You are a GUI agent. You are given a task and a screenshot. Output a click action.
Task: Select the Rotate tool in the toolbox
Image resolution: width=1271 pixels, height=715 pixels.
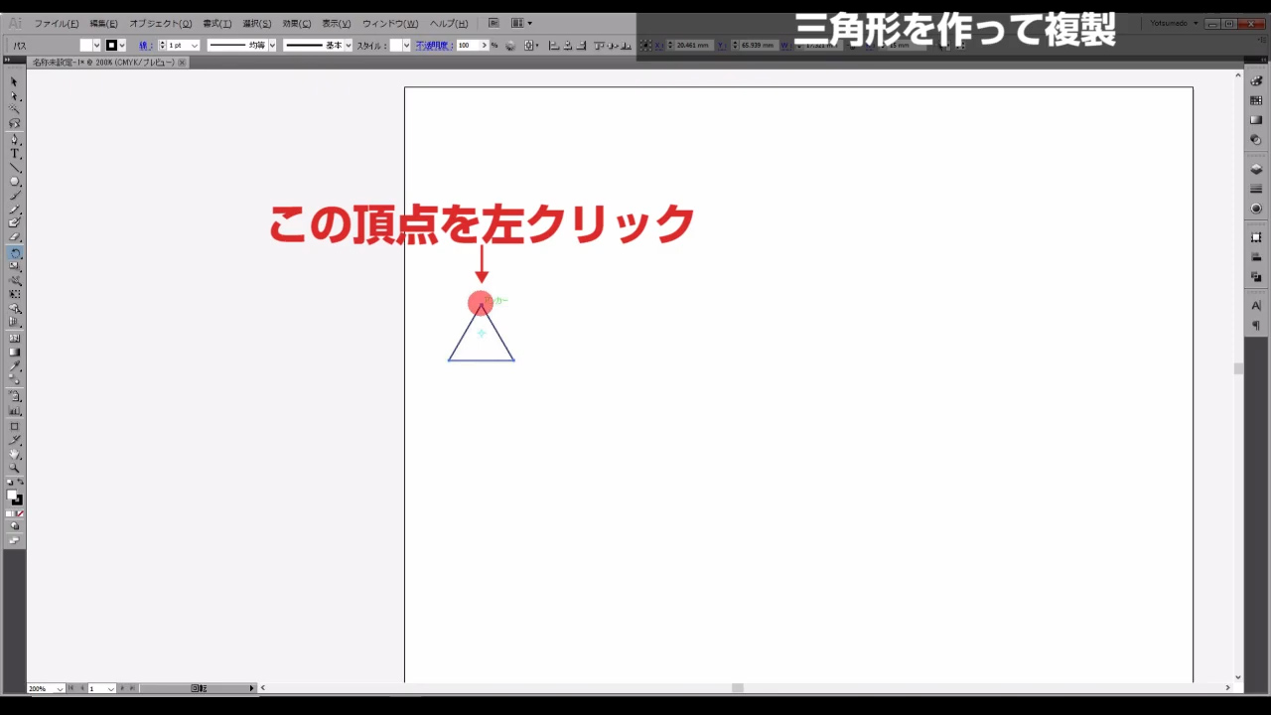pos(15,253)
